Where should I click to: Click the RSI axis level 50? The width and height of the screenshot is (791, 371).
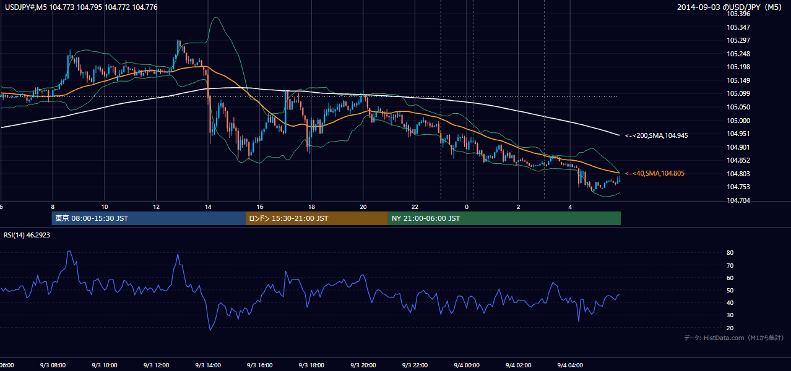pyautogui.click(x=730, y=290)
